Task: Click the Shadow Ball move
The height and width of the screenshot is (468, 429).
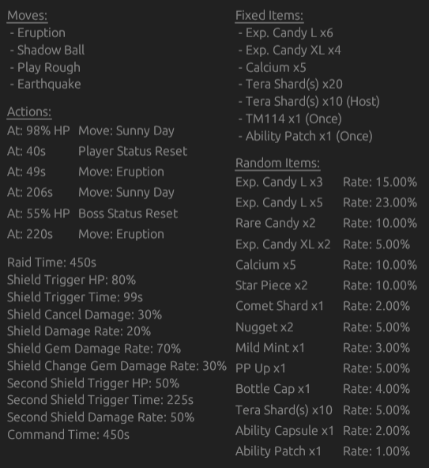Action: tap(47, 50)
